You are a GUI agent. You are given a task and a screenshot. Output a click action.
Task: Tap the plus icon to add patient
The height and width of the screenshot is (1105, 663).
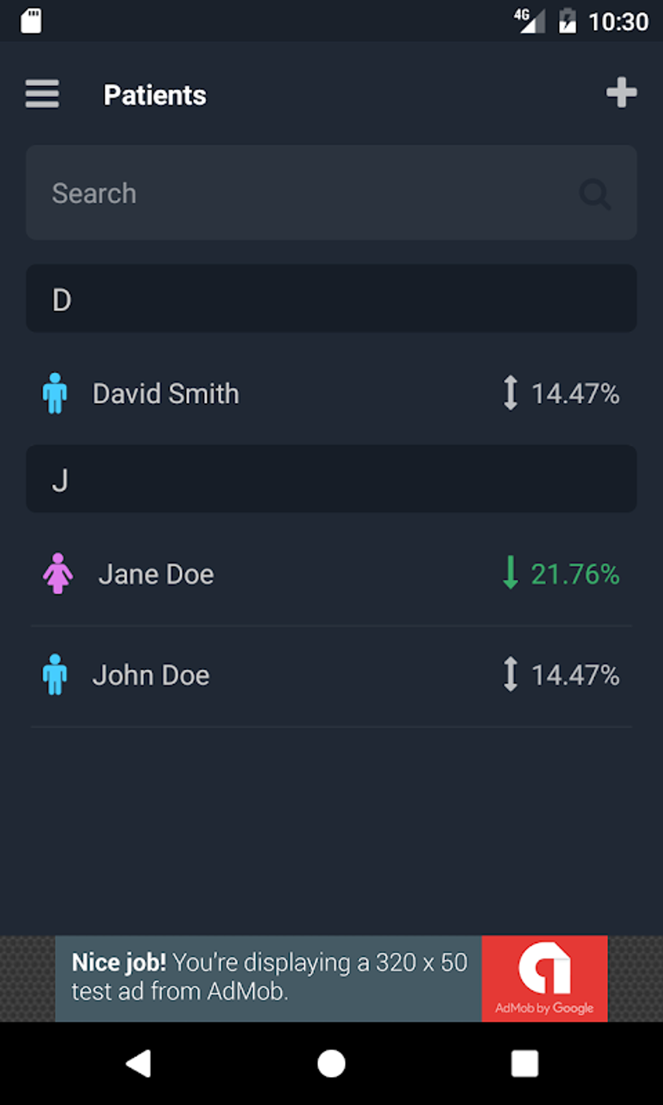621,93
